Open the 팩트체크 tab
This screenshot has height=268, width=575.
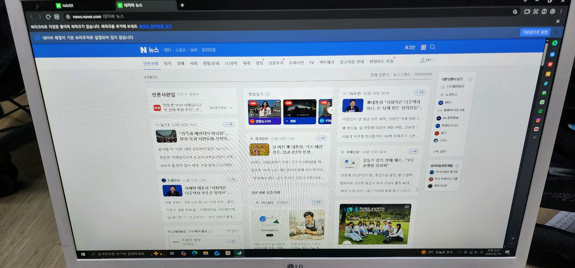click(326, 63)
